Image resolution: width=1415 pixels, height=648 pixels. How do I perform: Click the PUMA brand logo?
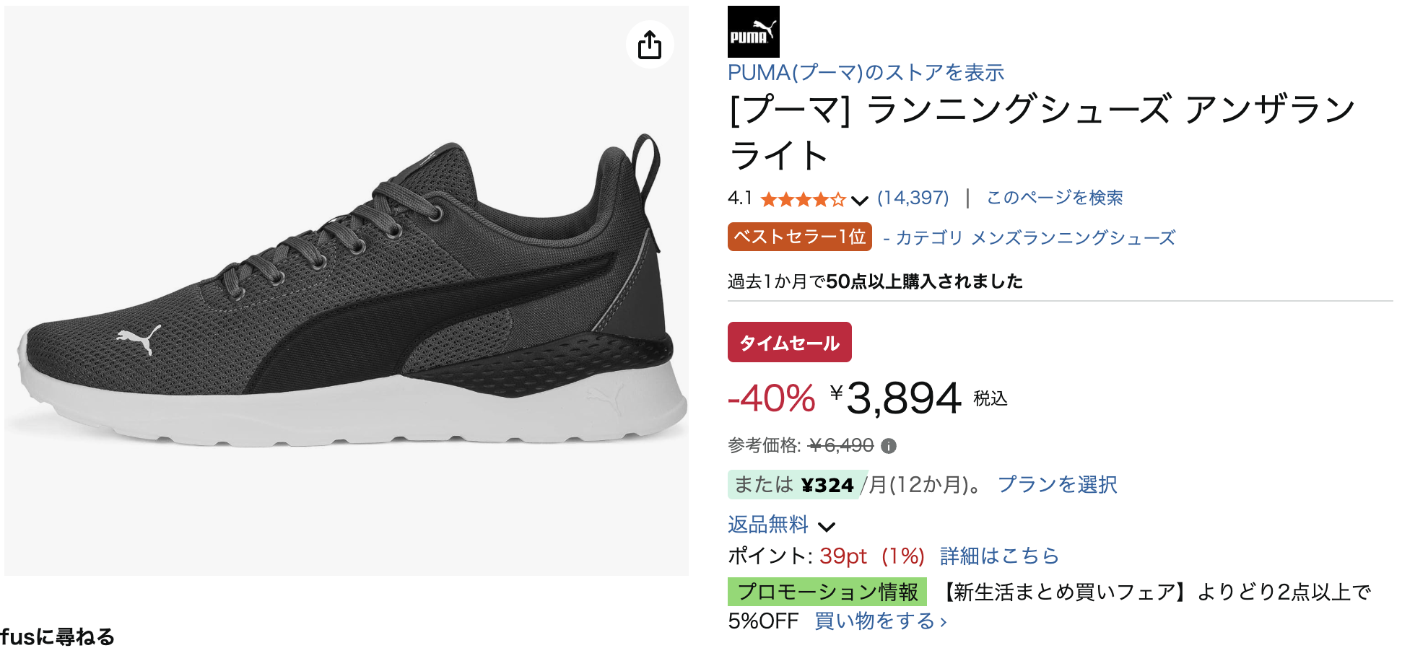[x=753, y=32]
